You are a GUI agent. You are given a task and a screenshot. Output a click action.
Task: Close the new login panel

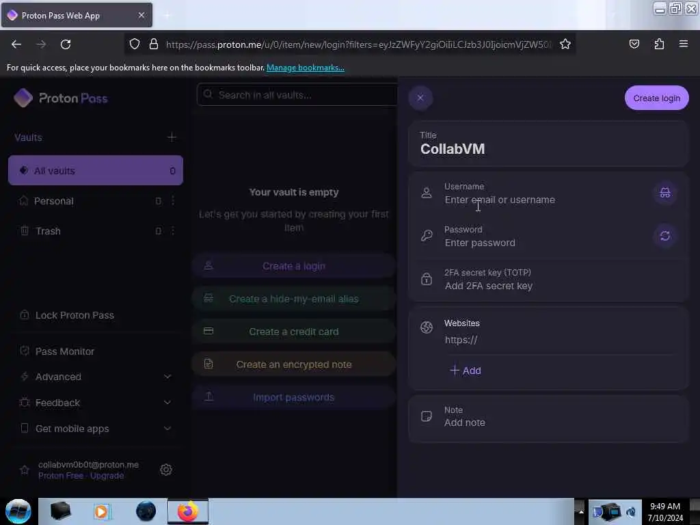click(420, 98)
